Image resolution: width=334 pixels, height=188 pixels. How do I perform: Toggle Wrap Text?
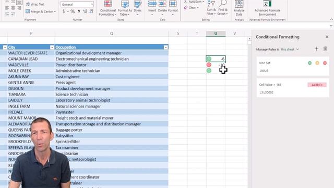[35, 4]
